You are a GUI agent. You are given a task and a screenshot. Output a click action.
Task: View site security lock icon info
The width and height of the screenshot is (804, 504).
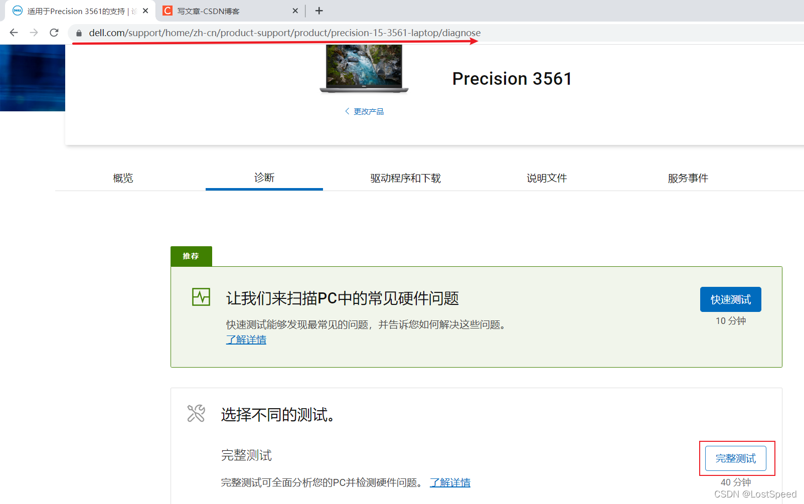coord(79,33)
